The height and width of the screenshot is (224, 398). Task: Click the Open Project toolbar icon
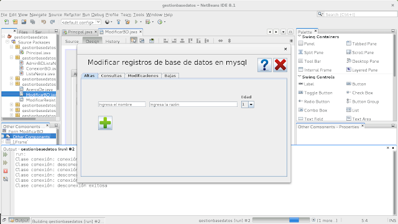[24, 22]
